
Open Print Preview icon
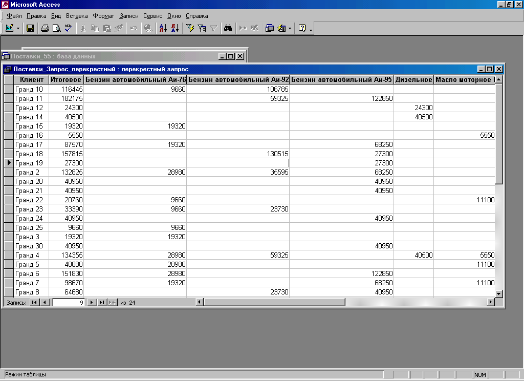pos(56,28)
